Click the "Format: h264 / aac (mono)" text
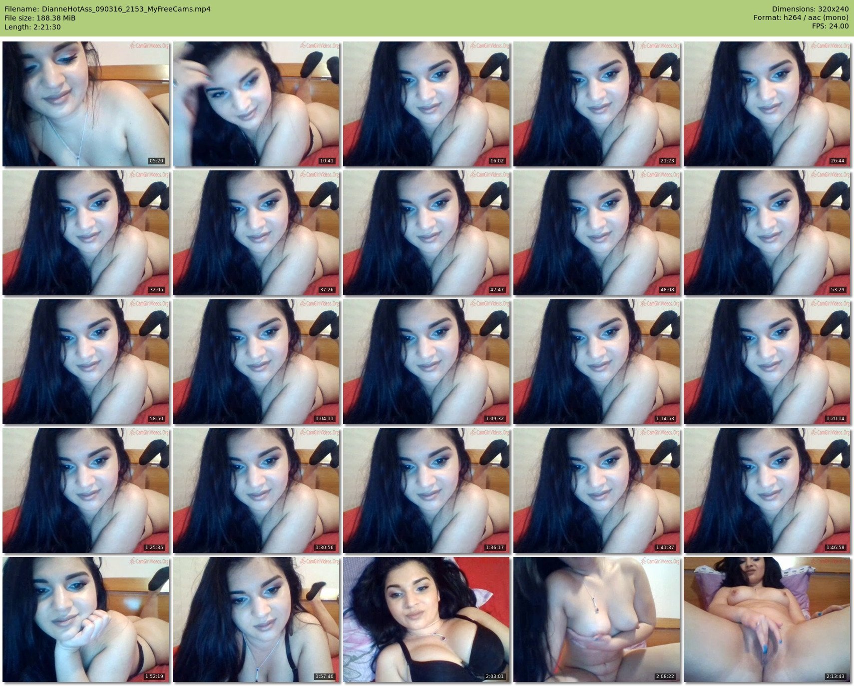 point(801,17)
